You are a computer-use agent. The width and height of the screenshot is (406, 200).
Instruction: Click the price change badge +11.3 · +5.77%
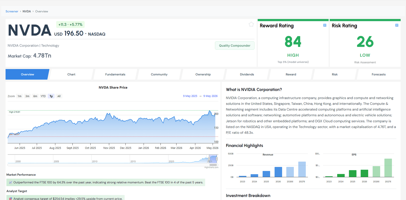click(70, 25)
